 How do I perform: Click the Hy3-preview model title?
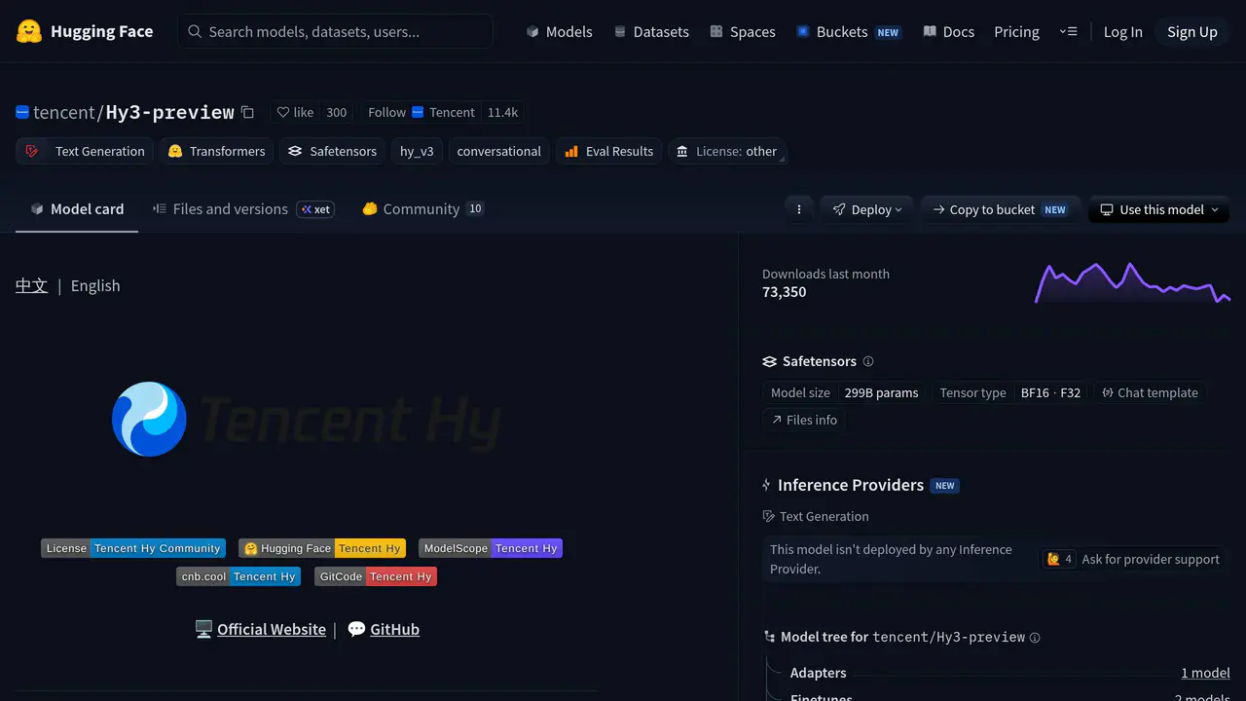169,112
